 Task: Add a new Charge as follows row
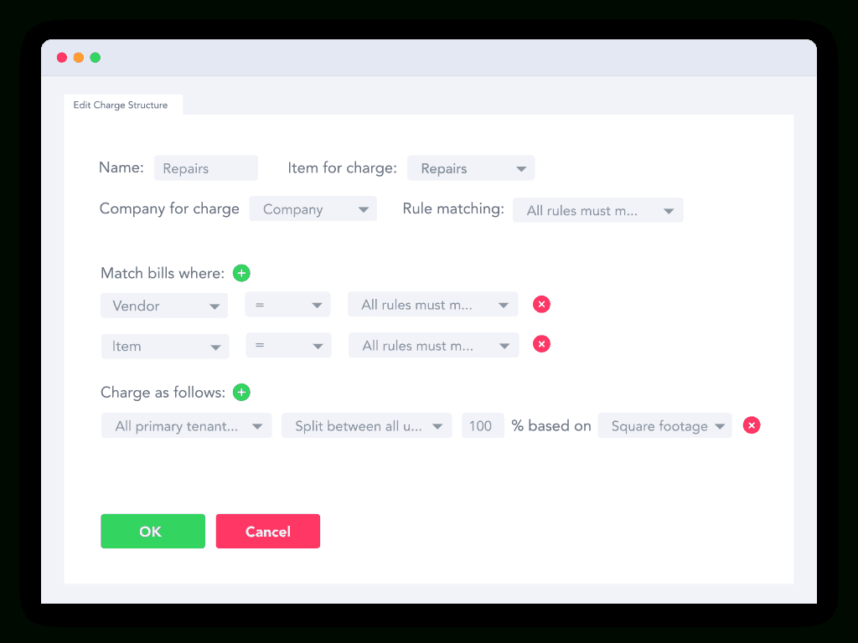[x=241, y=392]
